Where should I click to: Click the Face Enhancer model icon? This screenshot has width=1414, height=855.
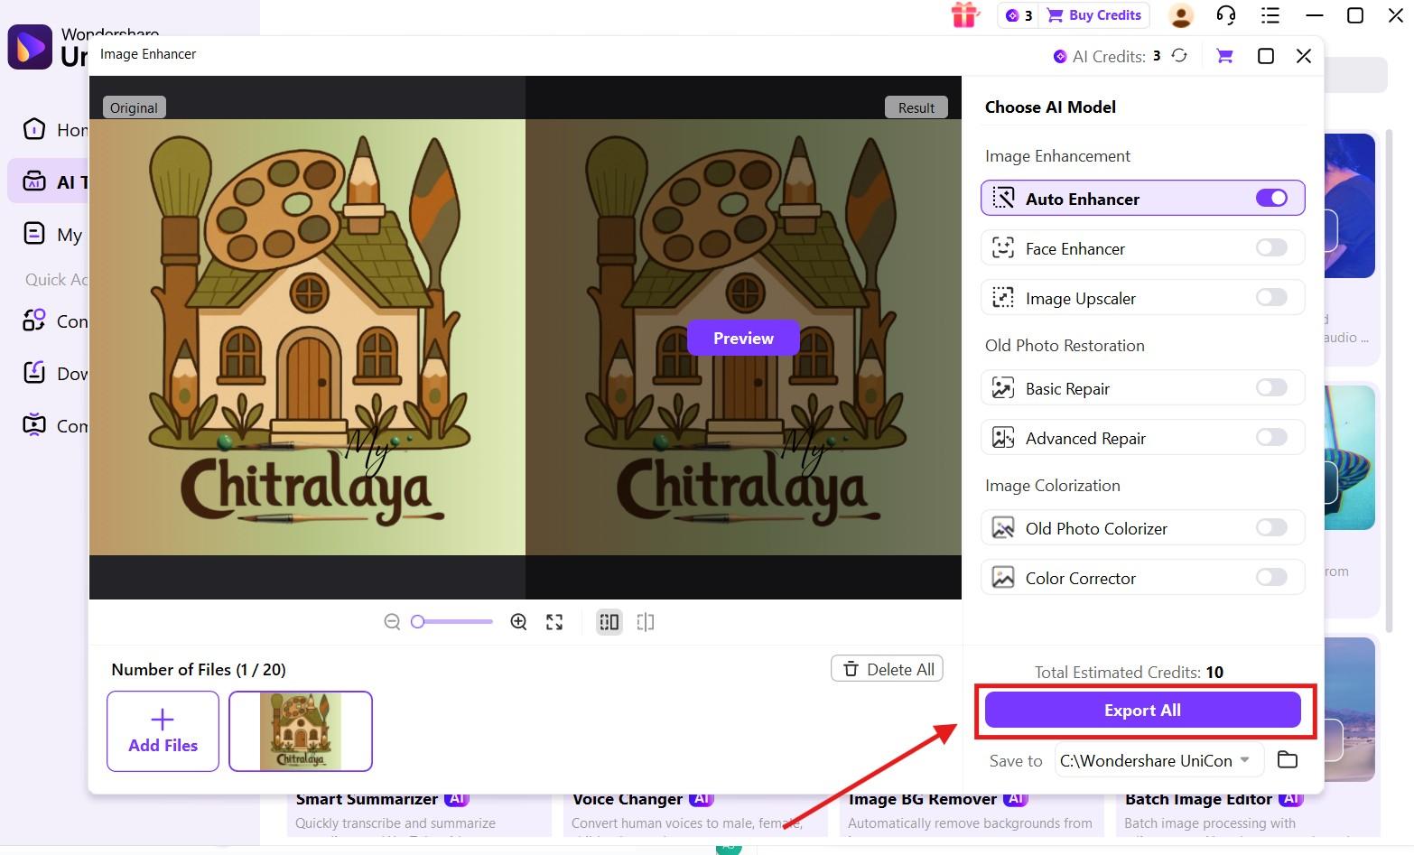[1003, 248]
